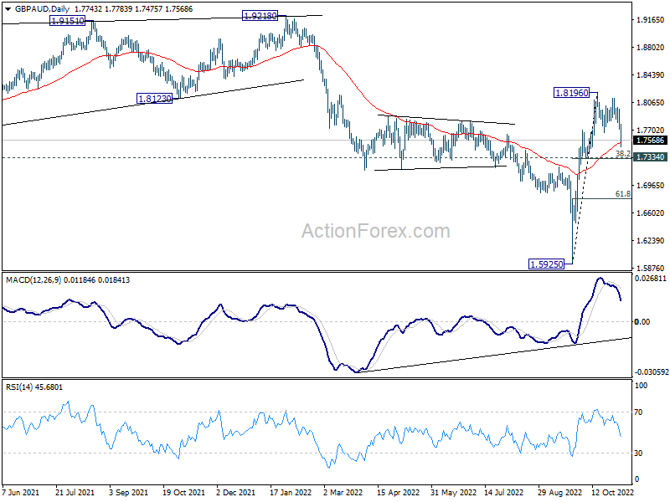Select the 1.59250 low label
This screenshot has height=502, width=670.
click(x=547, y=264)
